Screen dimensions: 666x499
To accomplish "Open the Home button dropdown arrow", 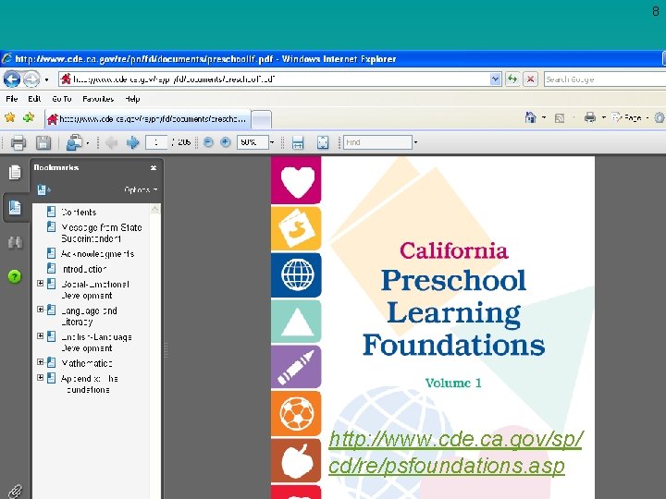I will tap(544, 117).
